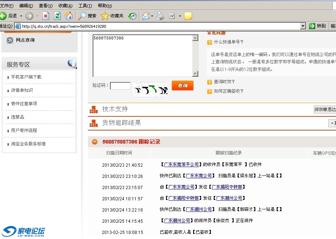This screenshot has height=239, width=336.
Task: Click the 手机客户端下载 sidebar link
Action: pos(26,77)
